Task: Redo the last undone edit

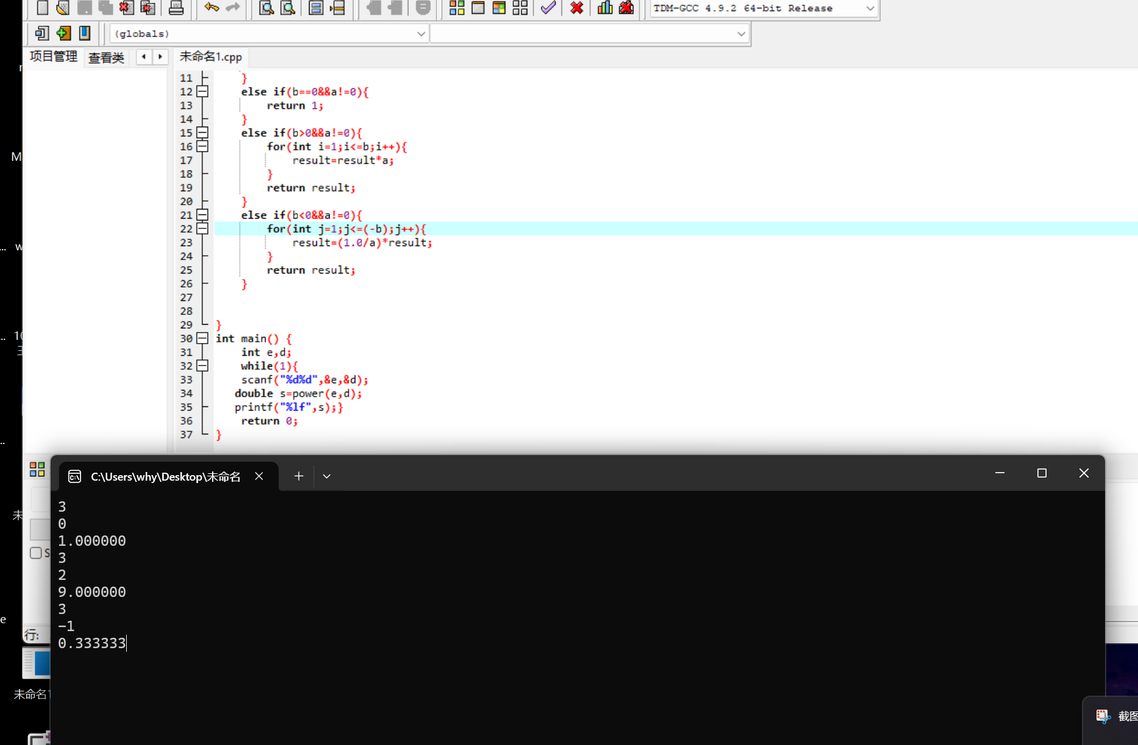Action: (x=233, y=7)
